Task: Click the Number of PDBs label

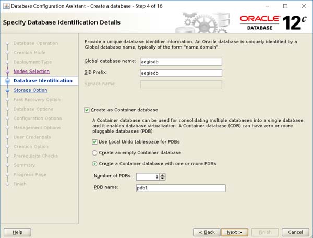Action: pos(113,176)
